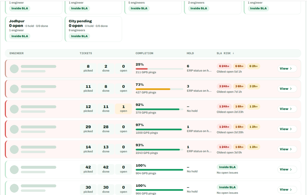307x195 pixels.
Task: Sort by SLA RISK column header
Action: [x=225, y=53]
